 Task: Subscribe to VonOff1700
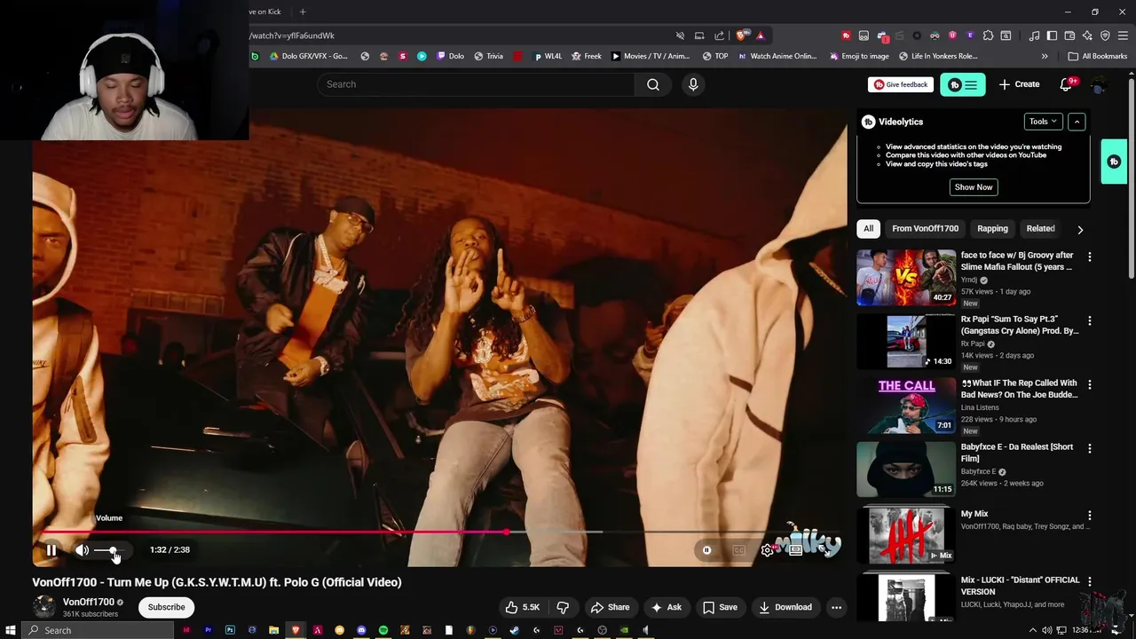tap(166, 607)
